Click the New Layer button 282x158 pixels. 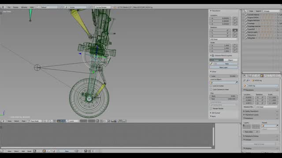(223, 68)
